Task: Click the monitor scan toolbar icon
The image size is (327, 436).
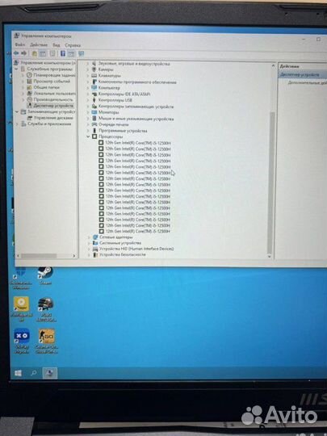Action: coord(82,53)
